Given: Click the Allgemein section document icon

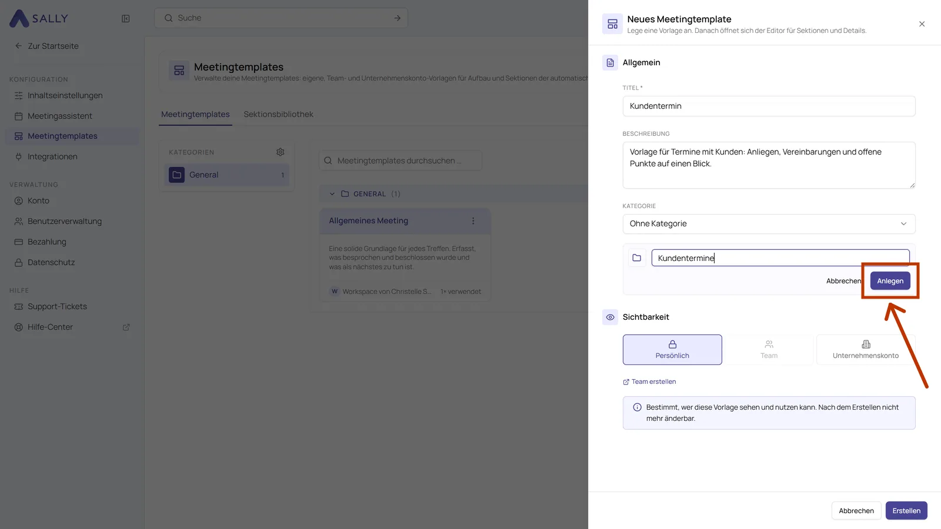Looking at the screenshot, I should [x=610, y=63].
